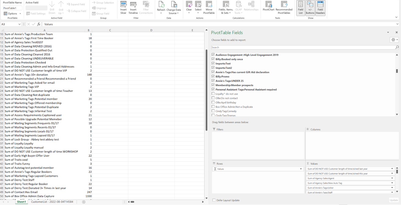Image resolution: width=401 pixels, height=205 pixels.
Task: Open the Insert Timeline tool
Action: [x=133, y=8]
